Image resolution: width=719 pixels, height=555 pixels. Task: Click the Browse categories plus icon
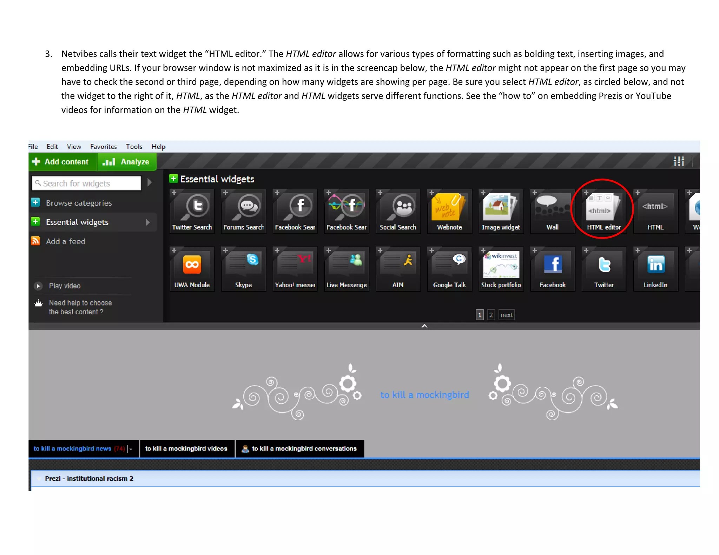click(x=35, y=202)
